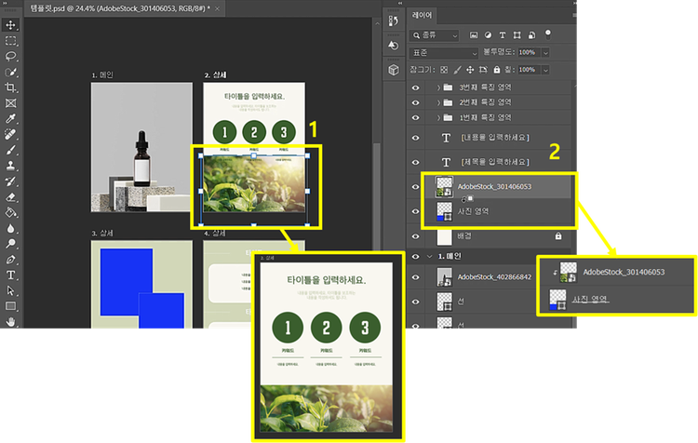Select the Brush tool
Screen dimensions: 698x443
pyautogui.click(x=10, y=150)
